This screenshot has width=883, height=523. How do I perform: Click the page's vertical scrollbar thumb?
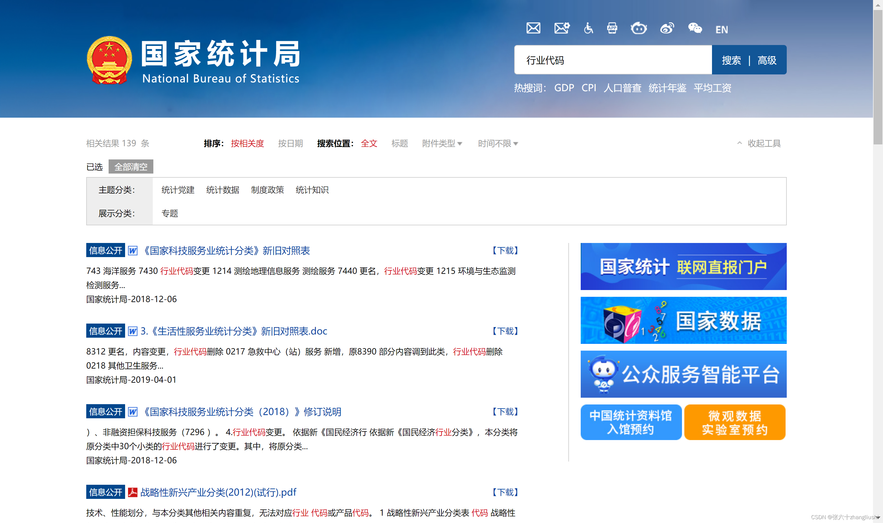[x=878, y=78]
